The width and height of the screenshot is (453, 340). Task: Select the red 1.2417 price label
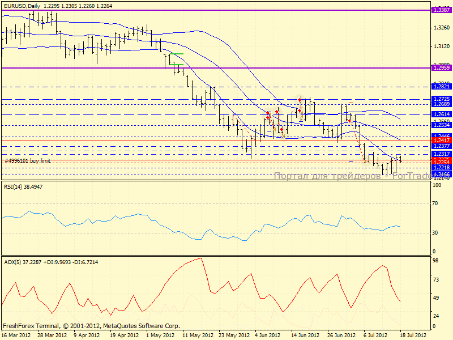[441, 140]
